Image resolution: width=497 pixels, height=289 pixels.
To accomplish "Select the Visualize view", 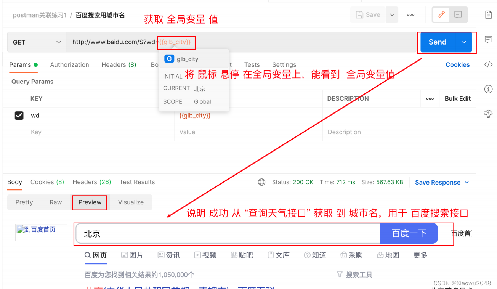I will pyautogui.click(x=131, y=202).
